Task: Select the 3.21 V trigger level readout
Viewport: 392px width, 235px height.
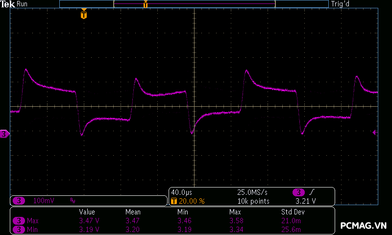Action: coord(305,201)
